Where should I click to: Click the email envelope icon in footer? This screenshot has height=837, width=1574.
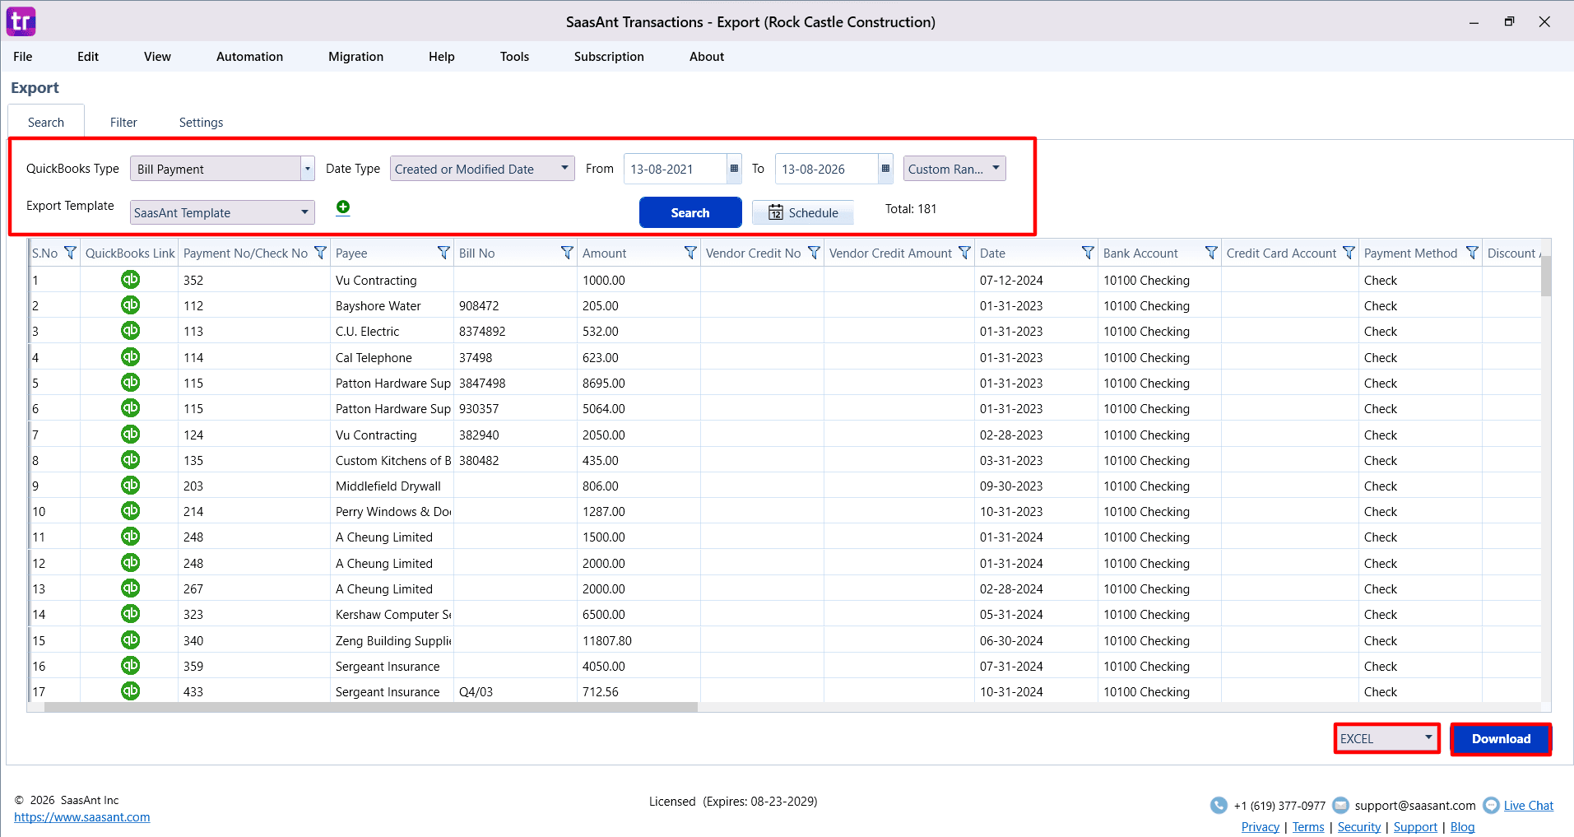click(1340, 806)
